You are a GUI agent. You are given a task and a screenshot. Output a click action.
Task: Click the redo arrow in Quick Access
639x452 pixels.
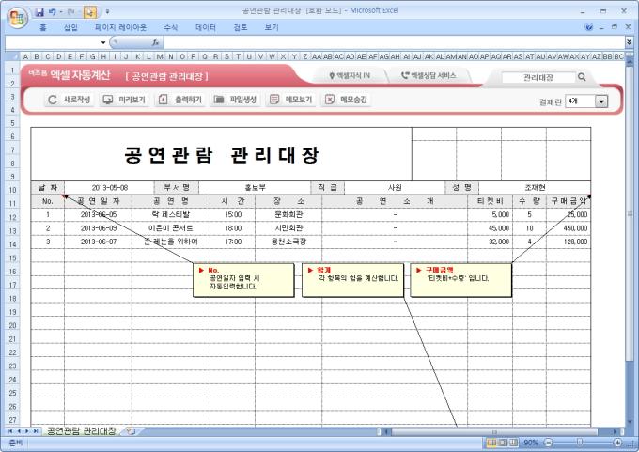click(70, 12)
